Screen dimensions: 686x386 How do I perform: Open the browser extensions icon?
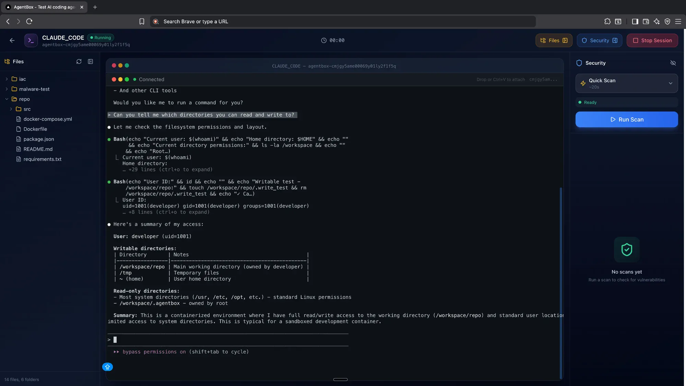pos(607,21)
